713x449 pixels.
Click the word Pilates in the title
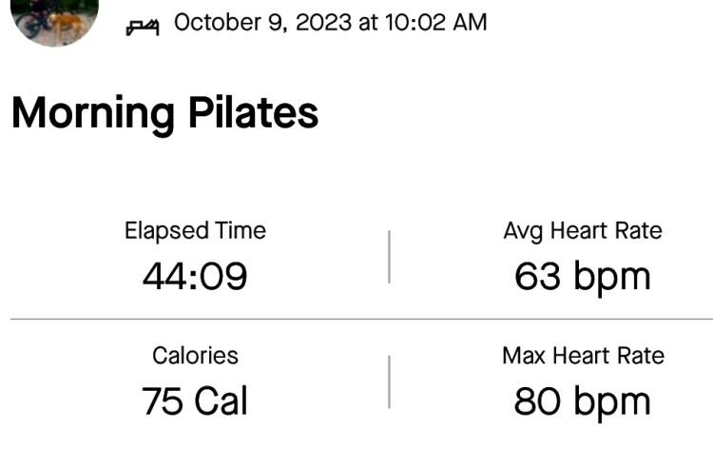(251, 113)
